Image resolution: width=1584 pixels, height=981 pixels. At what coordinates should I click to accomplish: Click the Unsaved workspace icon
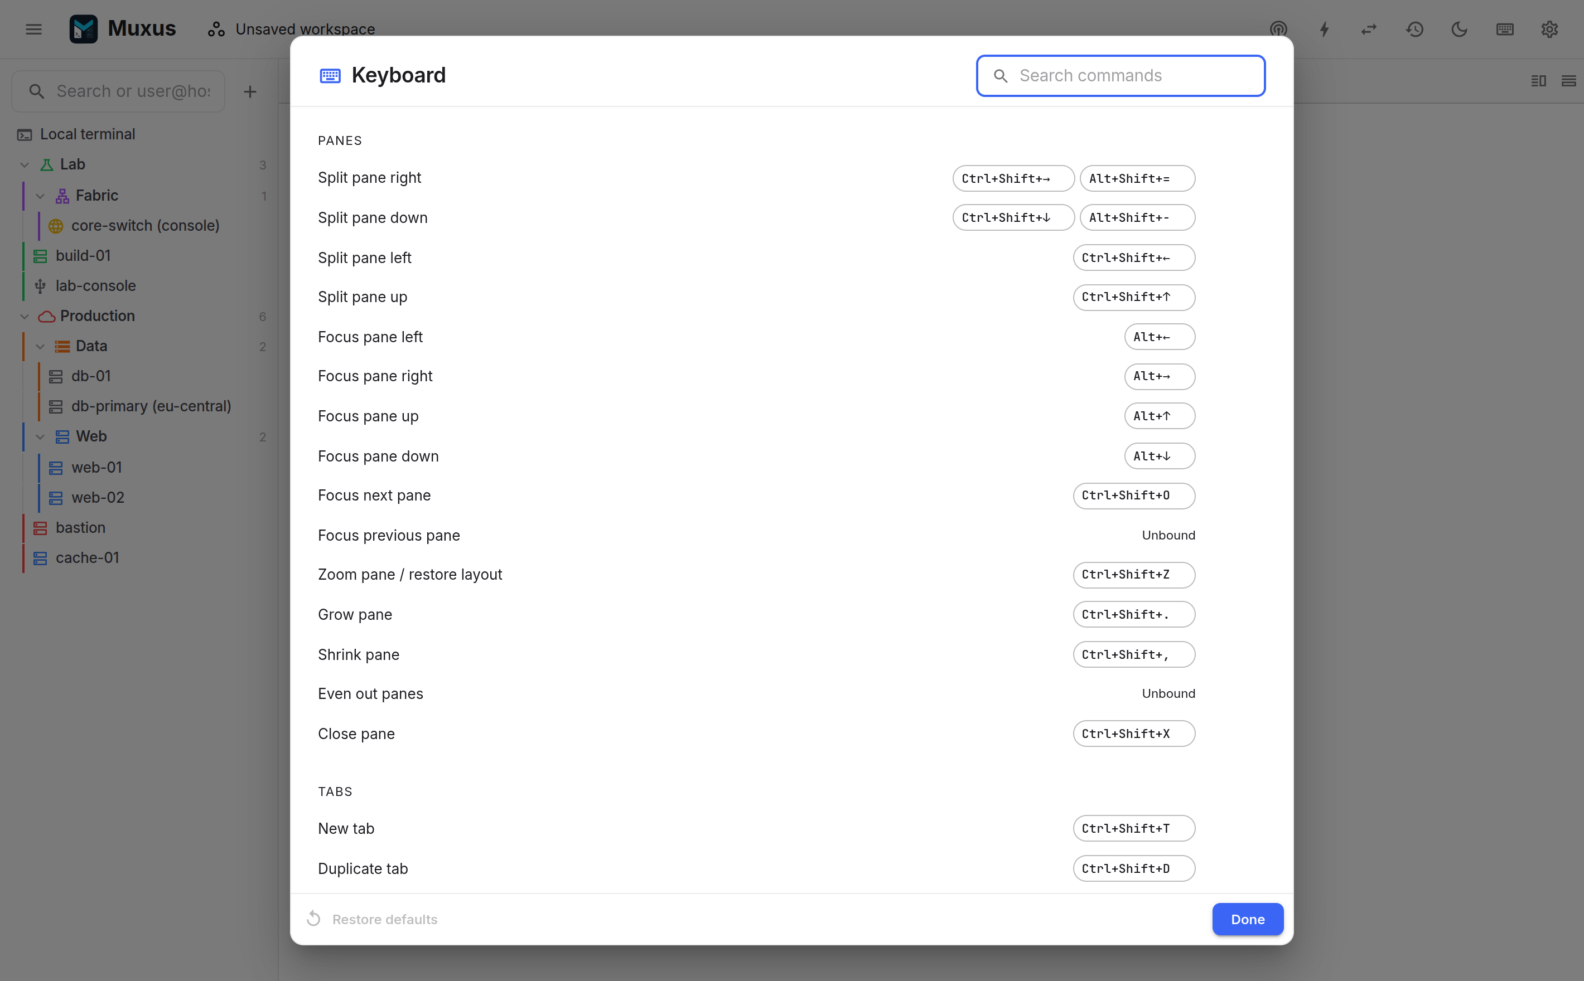click(x=216, y=29)
